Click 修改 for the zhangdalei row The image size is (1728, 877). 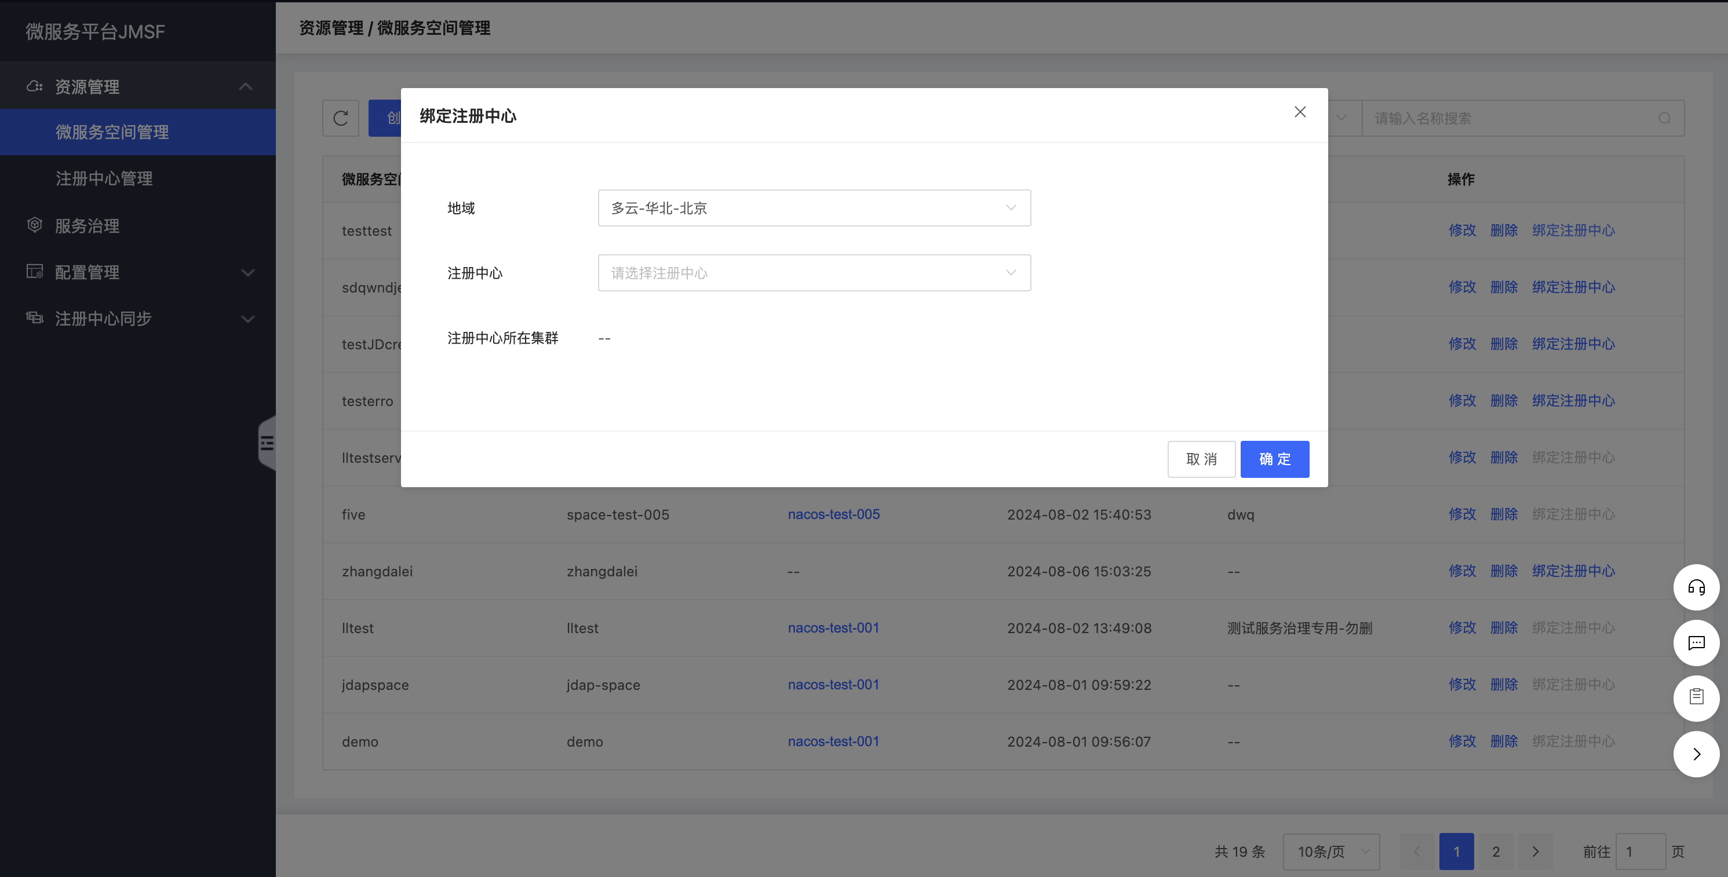1461,571
